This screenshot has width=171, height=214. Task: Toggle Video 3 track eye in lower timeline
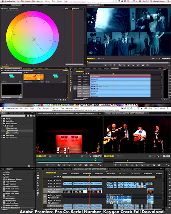pos(49,183)
